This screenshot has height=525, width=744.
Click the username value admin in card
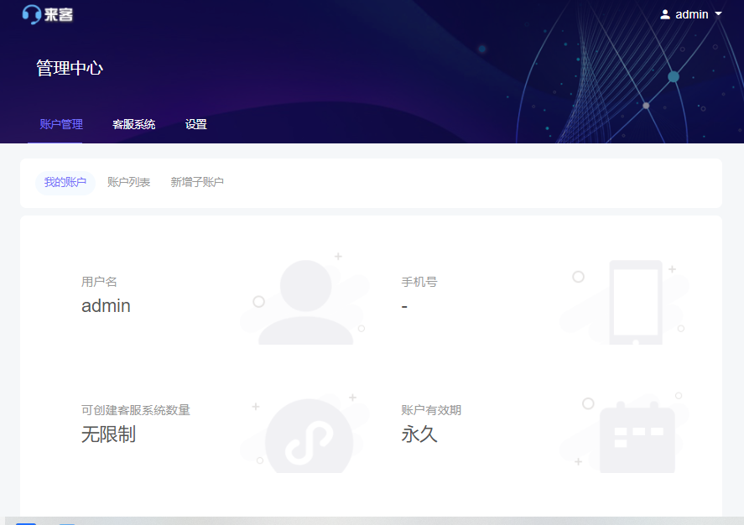[x=106, y=306]
